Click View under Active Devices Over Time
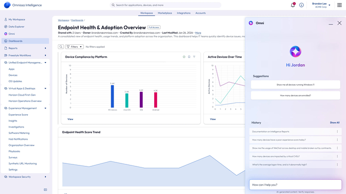This screenshot has height=194, width=346. pyautogui.click(x=213, y=119)
